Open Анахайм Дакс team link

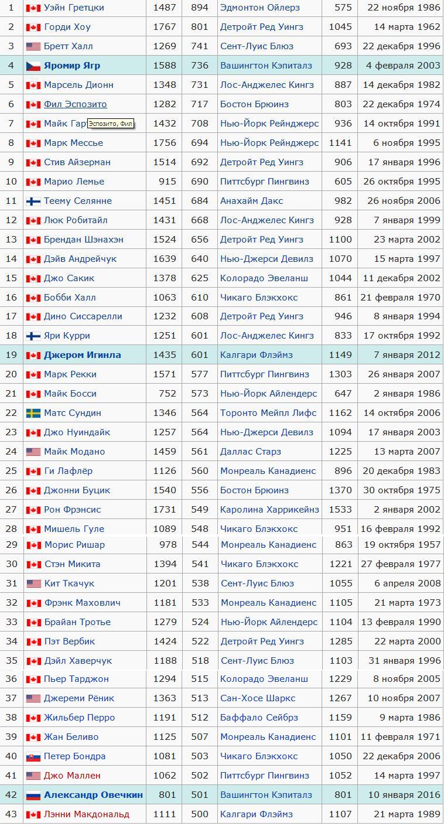tap(252, 201)
